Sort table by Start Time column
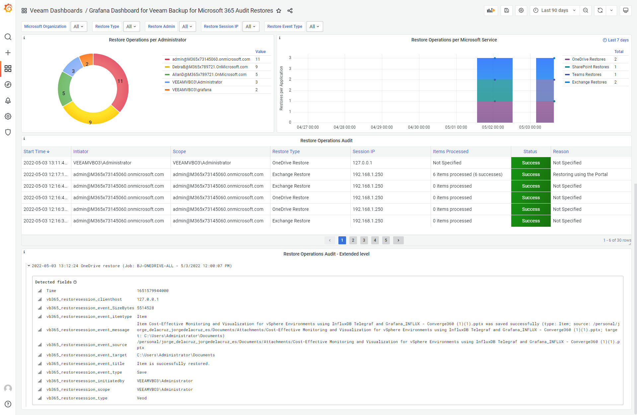 pos(36,151)
